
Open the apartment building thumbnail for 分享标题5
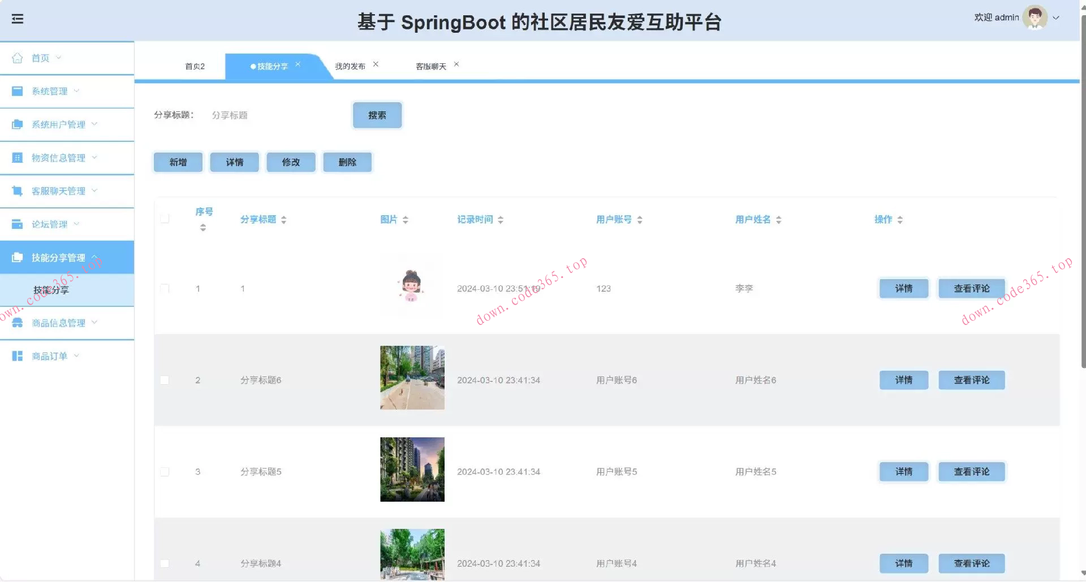(412, 470)
